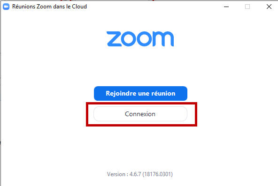Click the word Cloud in the title bar
278x186 pixels.
pyautogui.click(x=79, y=7)
